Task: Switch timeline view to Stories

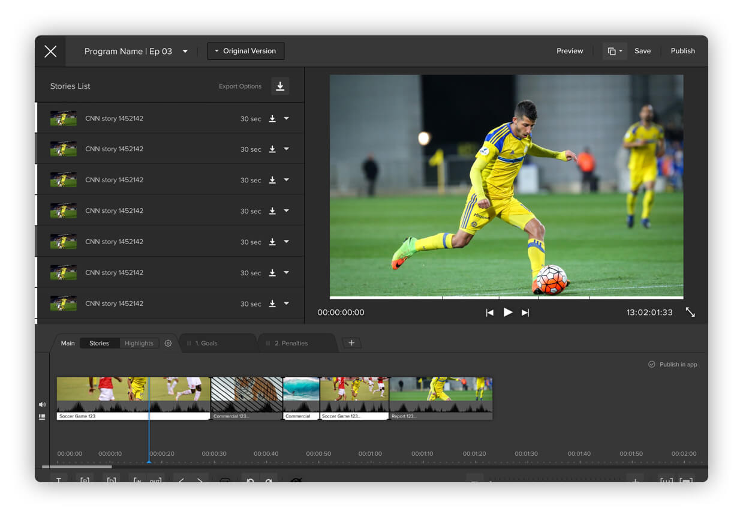Action: pyautogui.click(x=100, y=344)
